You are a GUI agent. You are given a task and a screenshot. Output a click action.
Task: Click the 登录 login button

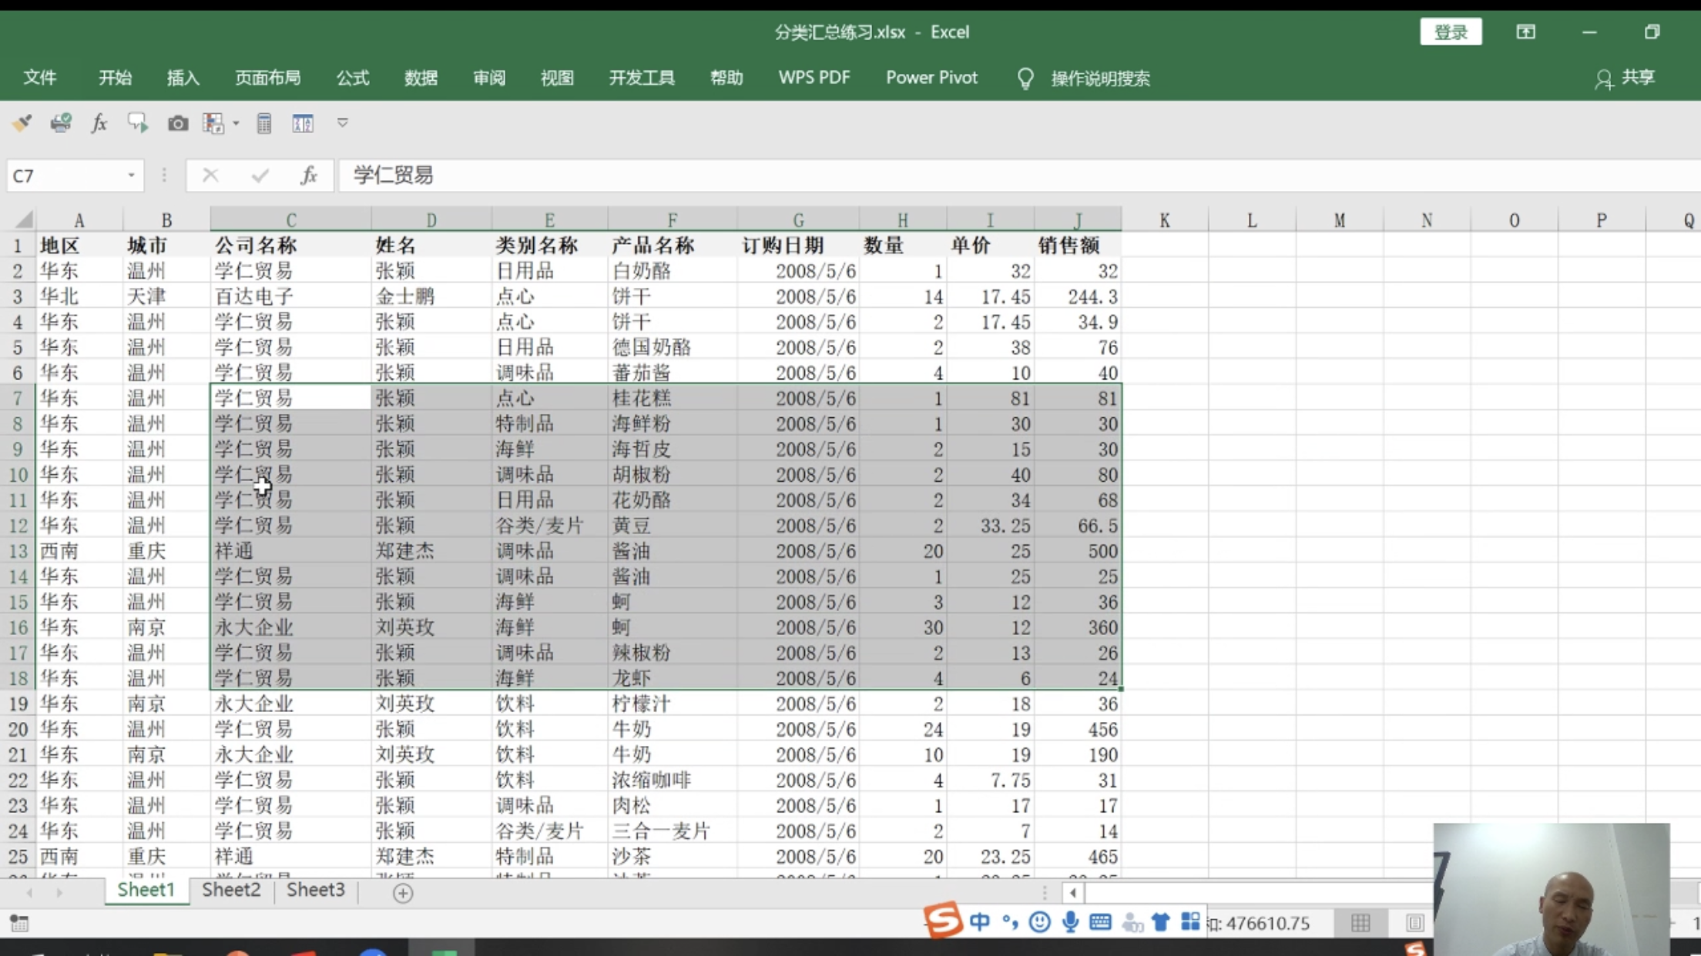1451,32
